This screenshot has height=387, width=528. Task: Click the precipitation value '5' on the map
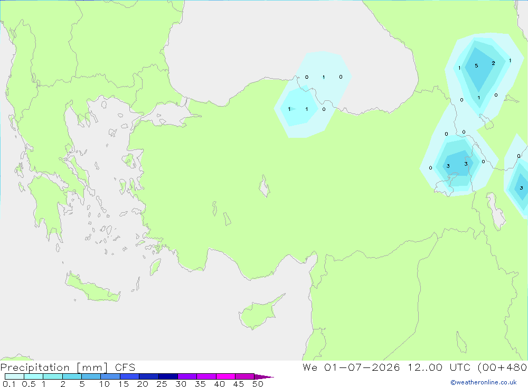pyautogui.click(x=476, y=65)
